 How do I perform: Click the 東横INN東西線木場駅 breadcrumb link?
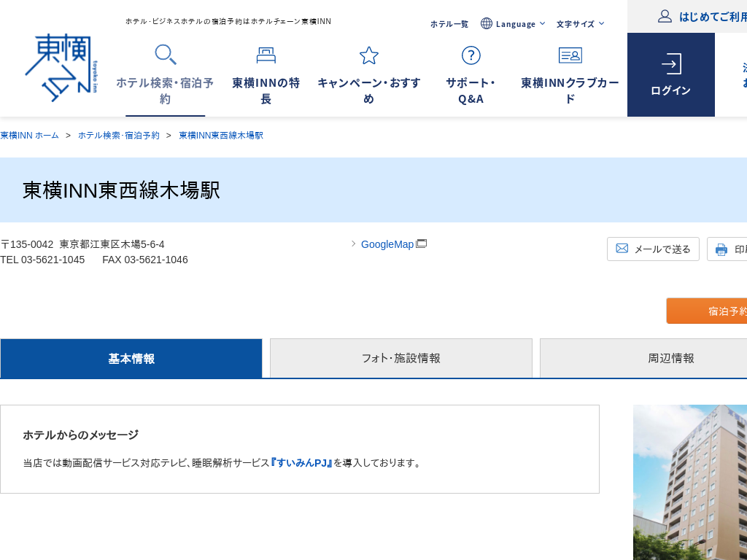point(221,135)
